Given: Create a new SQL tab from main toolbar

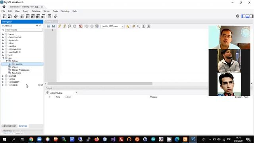Looking at the screenshot, I should click(4, 16).
